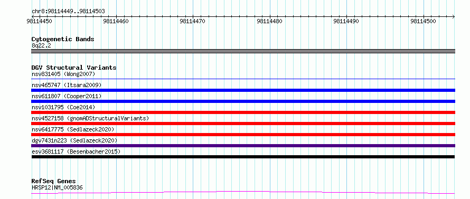Click the red bar for nsv4527158
Image resolution: width=470 pixels, height=199 pixels.
click(243, 124)
